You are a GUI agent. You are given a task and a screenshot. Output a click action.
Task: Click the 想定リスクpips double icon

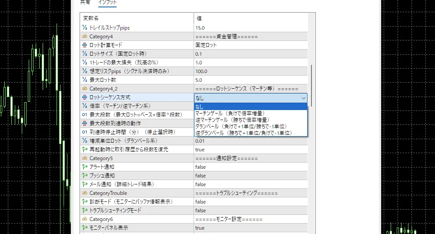[85, 71]
